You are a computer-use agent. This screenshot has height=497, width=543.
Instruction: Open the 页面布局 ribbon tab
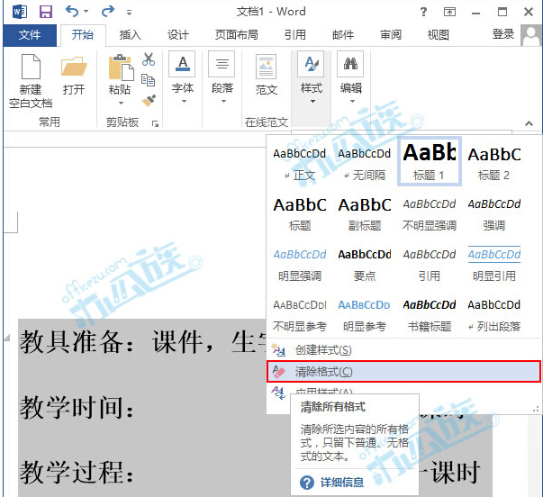point(236,35)
